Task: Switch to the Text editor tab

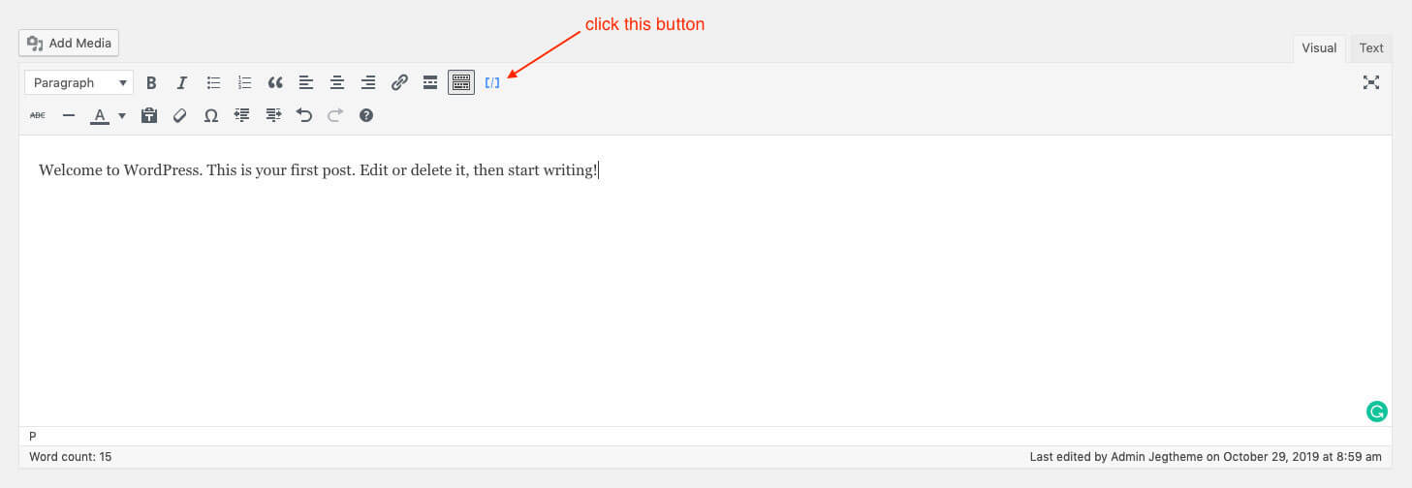Action: tap(1370, 48)
